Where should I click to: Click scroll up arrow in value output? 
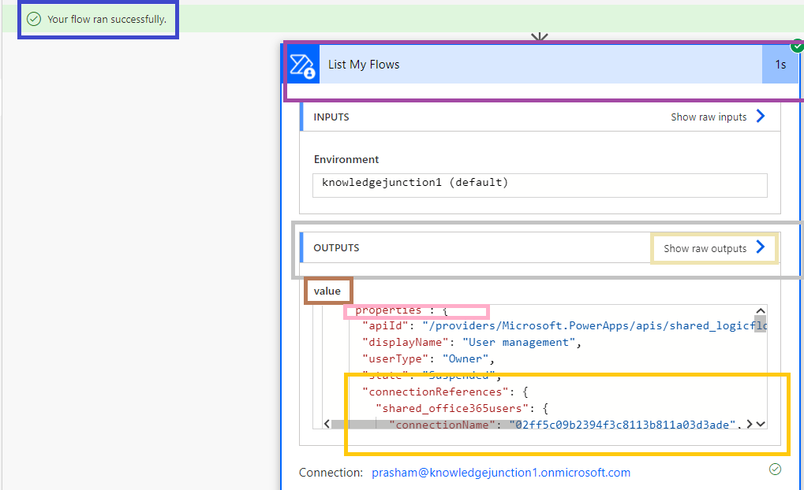click(x=761, y=311)
